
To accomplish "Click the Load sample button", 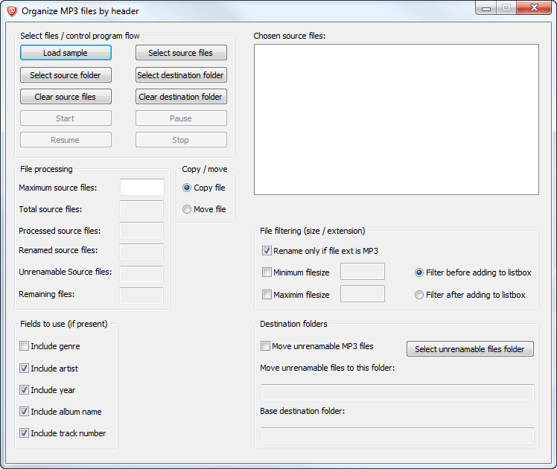I will pyautogui.click(x=66, y=53).
